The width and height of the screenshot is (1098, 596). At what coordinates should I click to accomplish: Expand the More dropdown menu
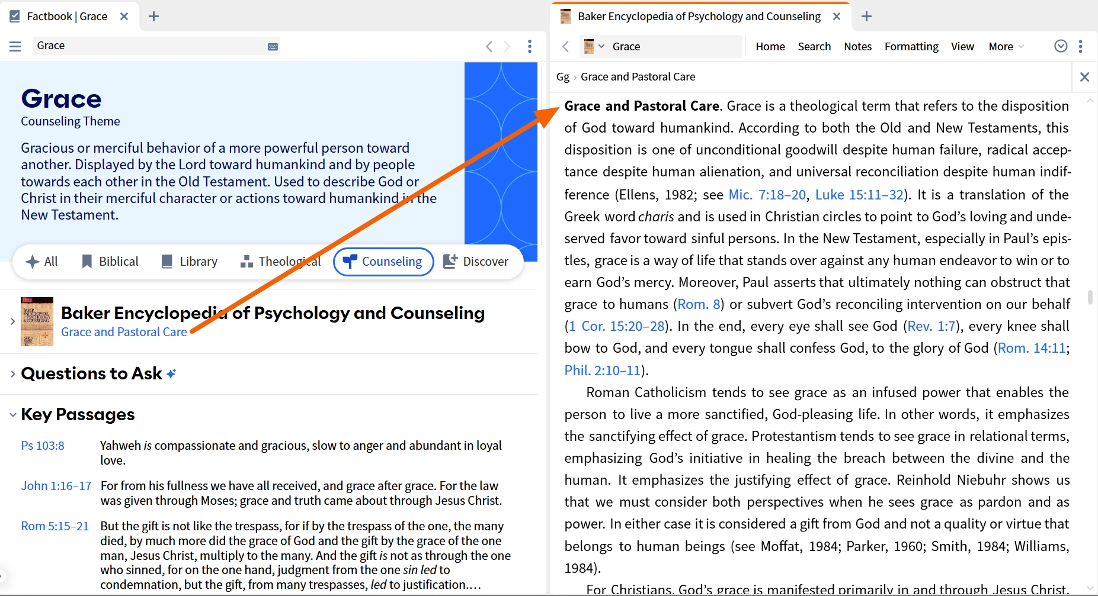tap(1006, 47)
